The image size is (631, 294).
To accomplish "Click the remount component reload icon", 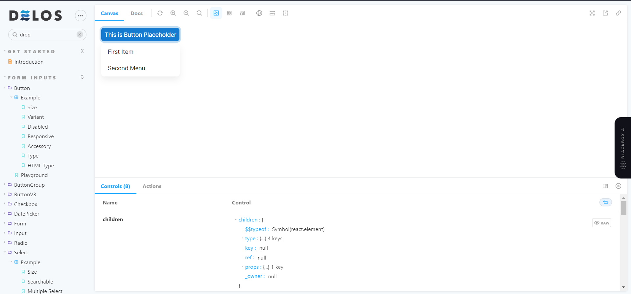I will [x=160, y=13].
